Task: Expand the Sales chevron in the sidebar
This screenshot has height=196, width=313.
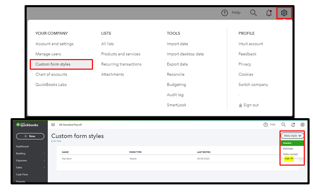Action: pyautogui.click(x=44, y=167)
